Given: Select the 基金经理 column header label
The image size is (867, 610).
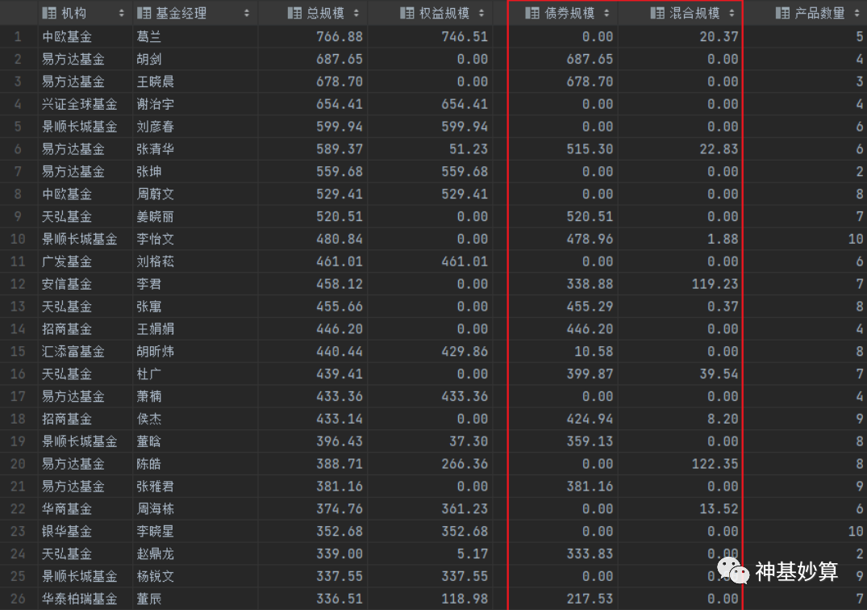Looking at the screenshot, I should coord(181,13).
